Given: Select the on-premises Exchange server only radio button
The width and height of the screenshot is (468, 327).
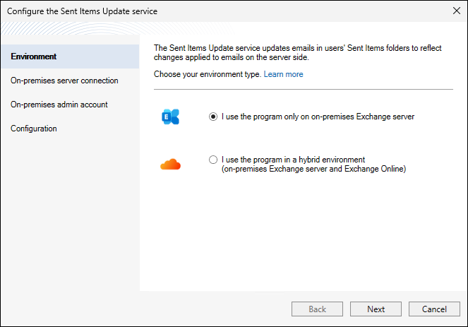Looking at the screenshot, I should click(213, 117).
